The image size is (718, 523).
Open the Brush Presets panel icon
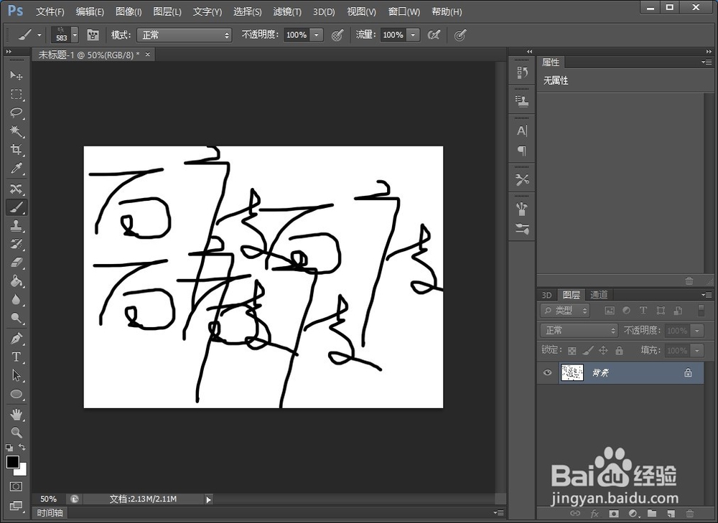click(522, 228)
